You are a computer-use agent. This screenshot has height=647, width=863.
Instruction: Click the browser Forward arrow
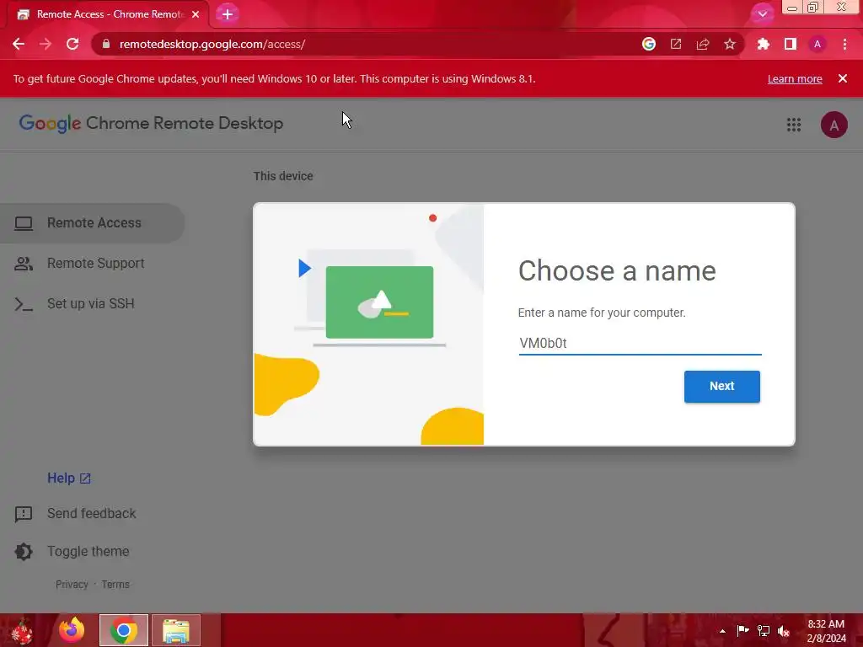click(x=46, y=44)
